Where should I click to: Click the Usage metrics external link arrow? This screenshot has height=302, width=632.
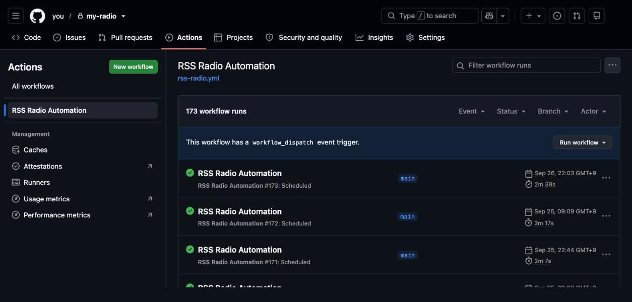pos(150,199)
